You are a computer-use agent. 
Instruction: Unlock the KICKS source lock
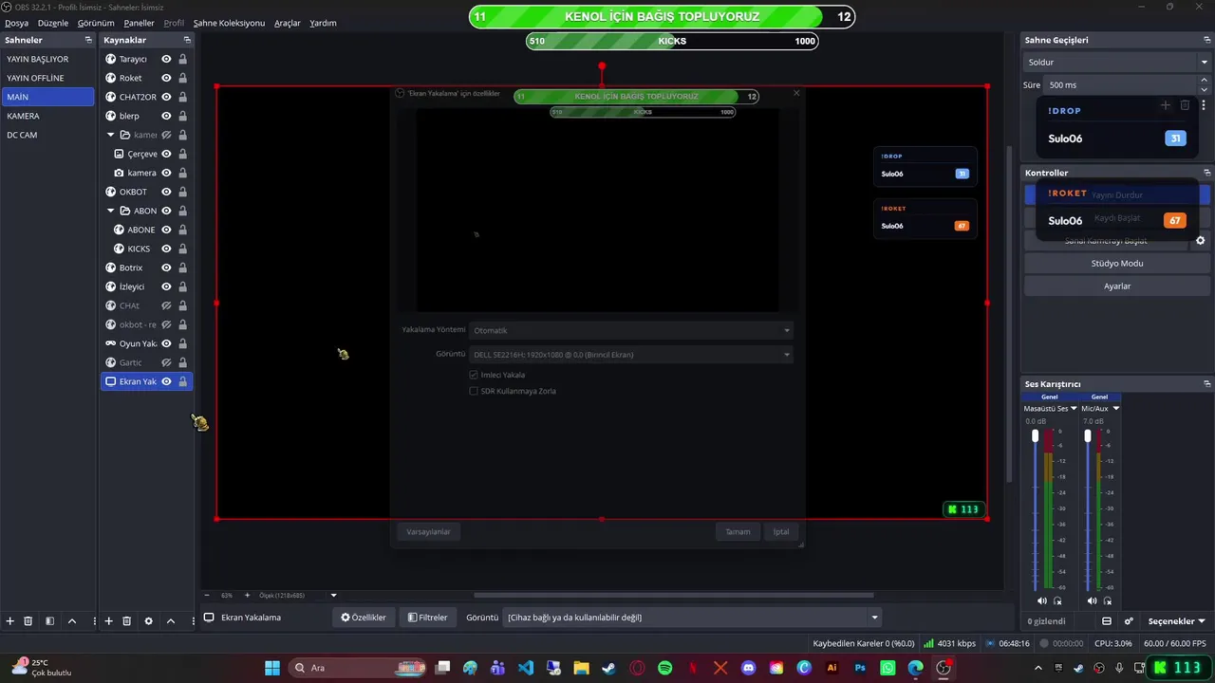click(182, 249)
